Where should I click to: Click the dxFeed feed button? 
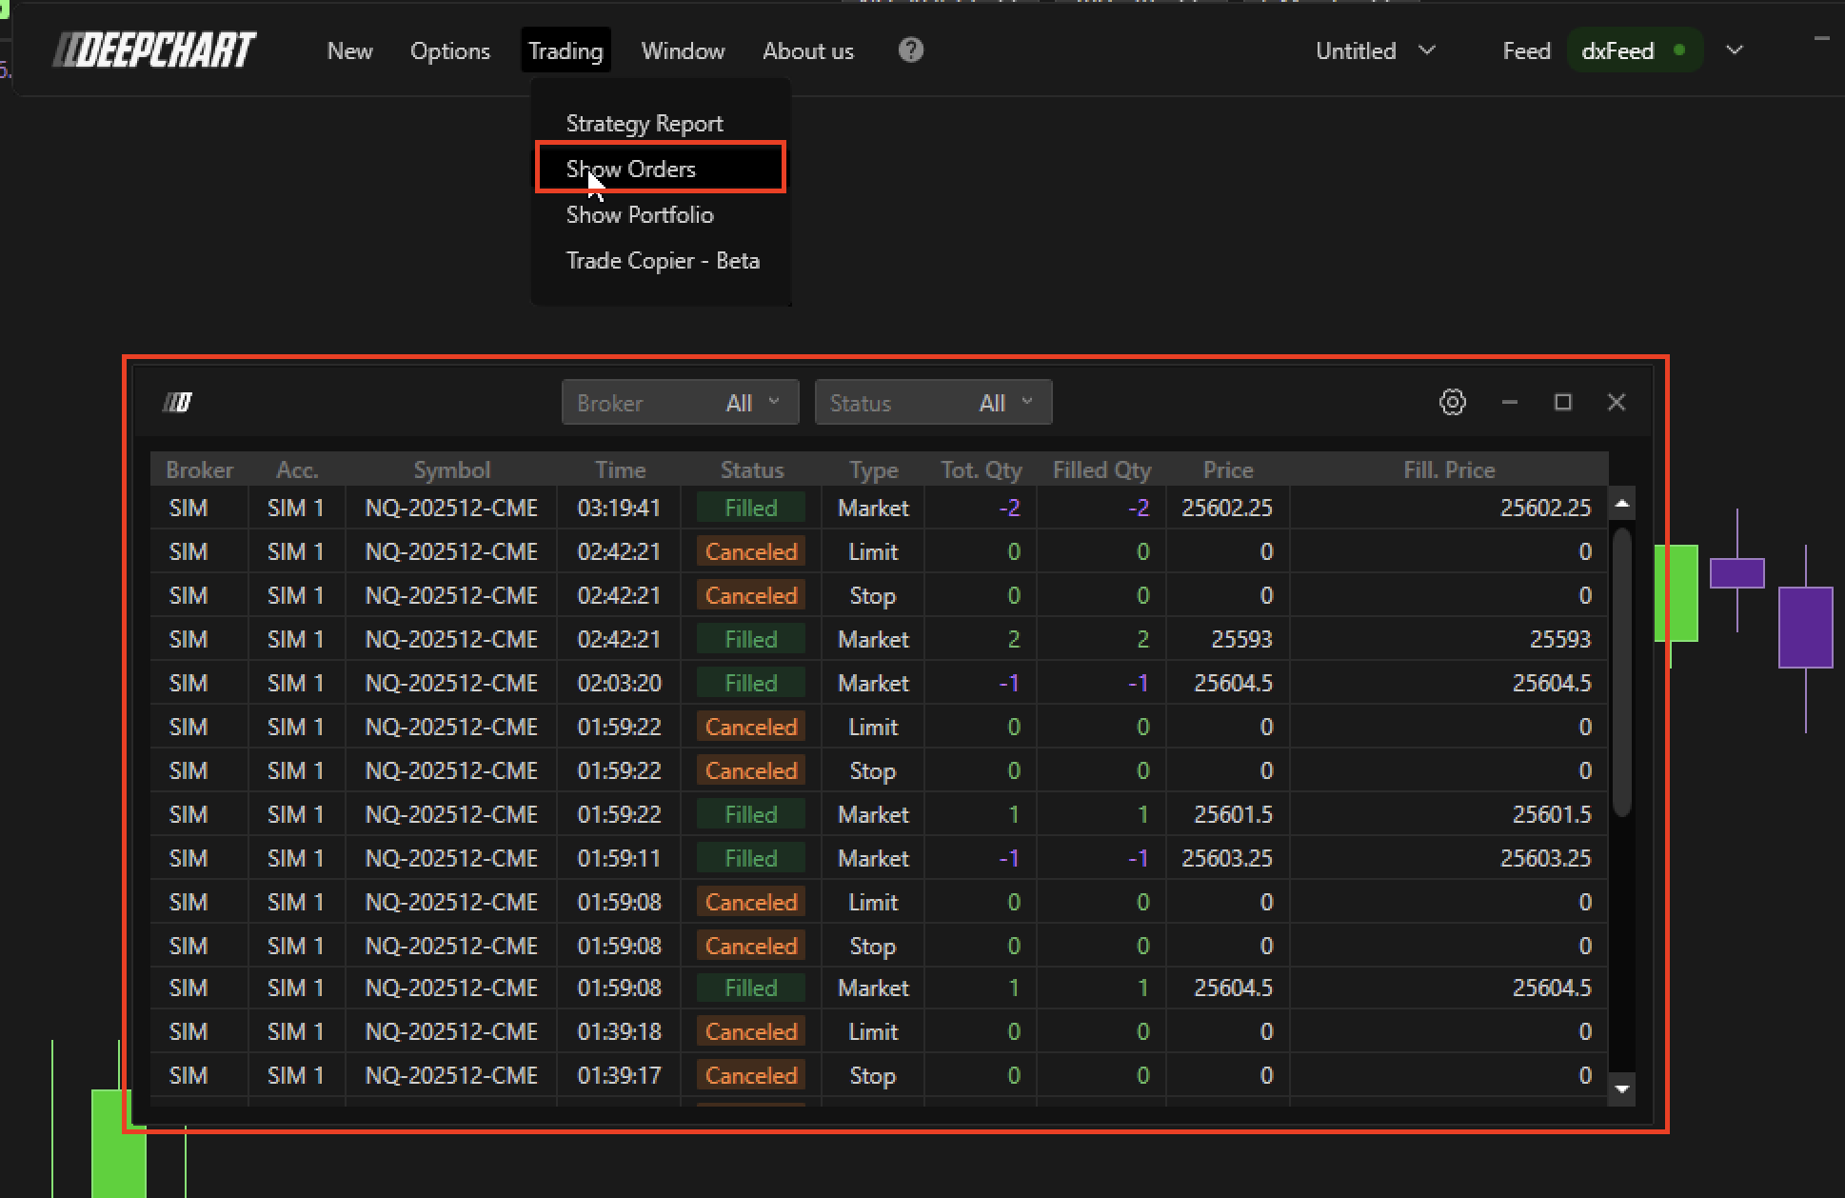point(1617,50)
